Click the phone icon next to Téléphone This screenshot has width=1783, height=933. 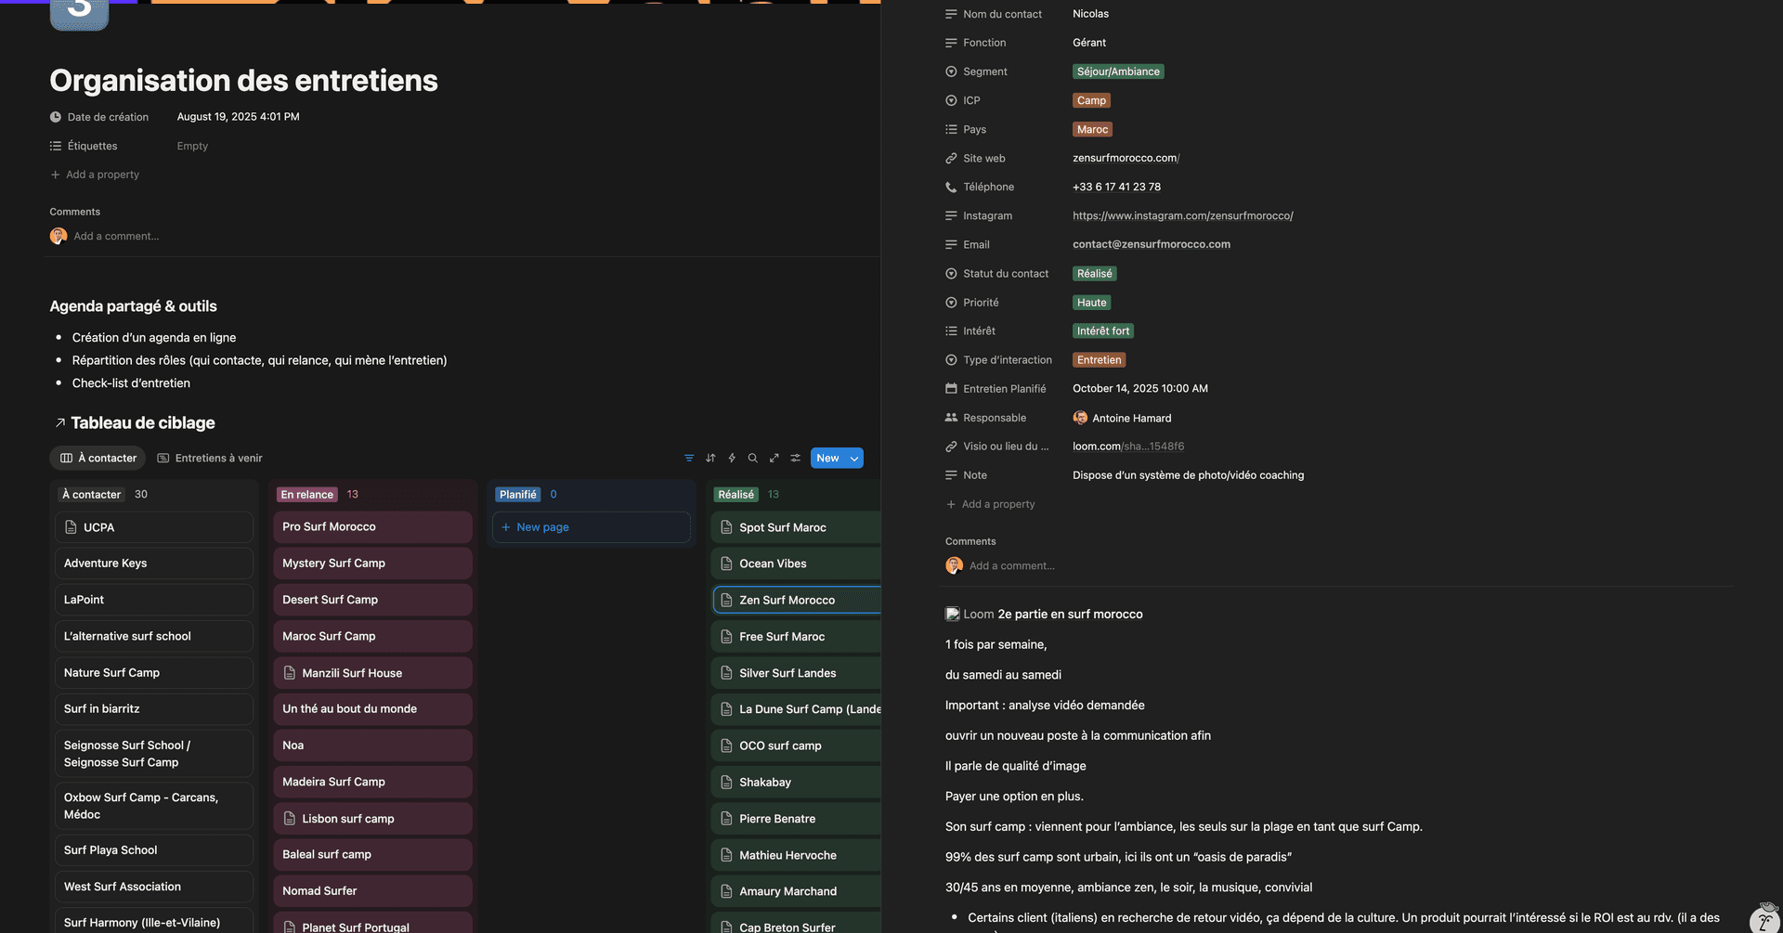[951, 188]
